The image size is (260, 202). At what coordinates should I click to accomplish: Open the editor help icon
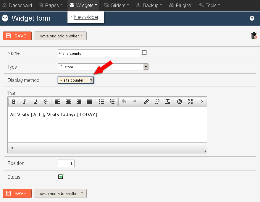point(180,102)
